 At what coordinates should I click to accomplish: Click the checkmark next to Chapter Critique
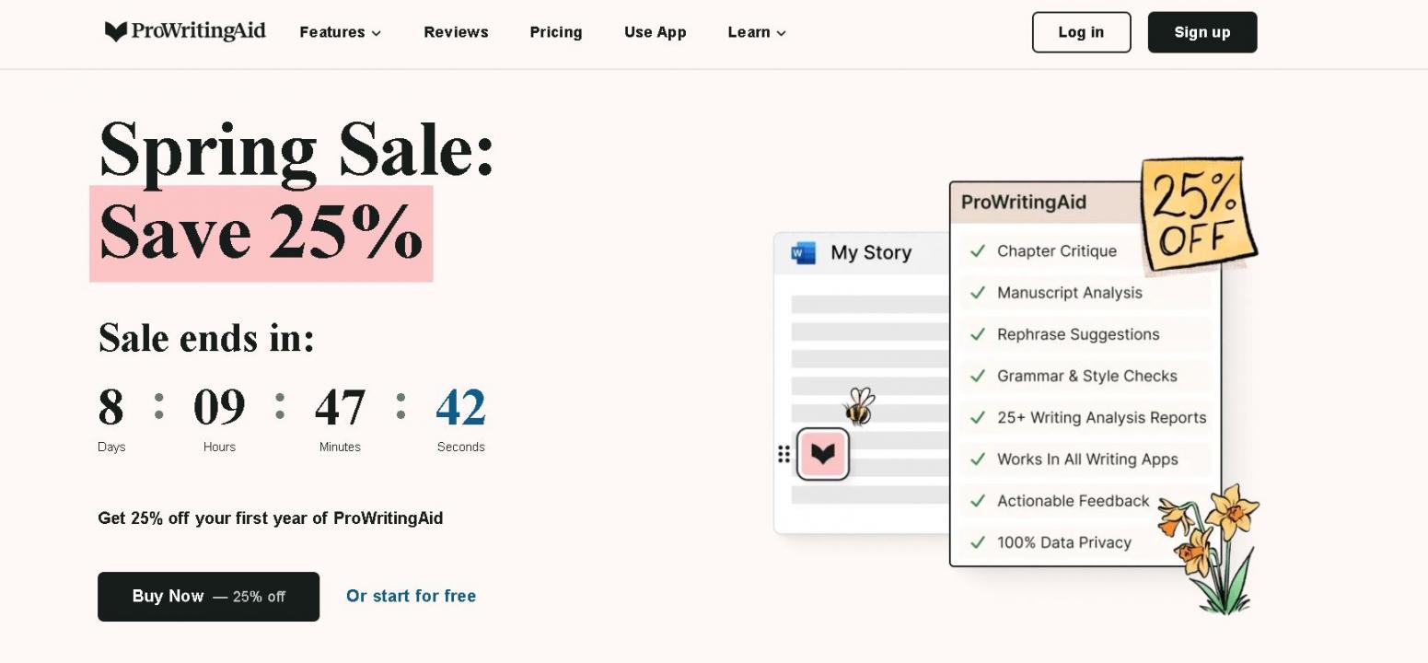[x=978, y=251]
